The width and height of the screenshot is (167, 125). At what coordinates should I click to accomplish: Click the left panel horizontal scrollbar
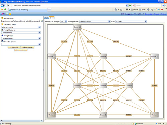click(21, 121)
